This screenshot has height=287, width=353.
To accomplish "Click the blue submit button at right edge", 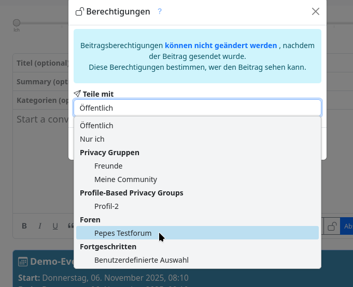I will [x=347, y=226].
